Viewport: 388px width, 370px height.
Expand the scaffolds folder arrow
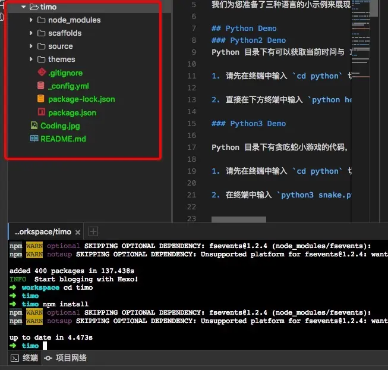(x=31, y=33)
